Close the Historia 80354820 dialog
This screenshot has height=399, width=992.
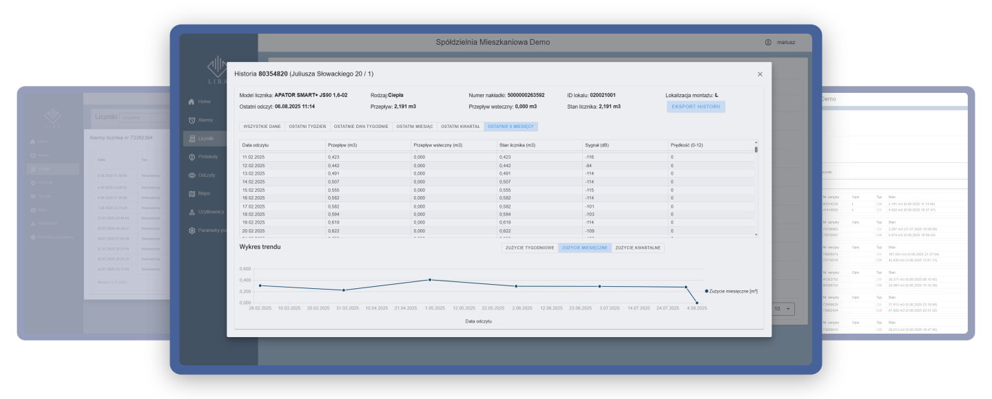[x=760, y=74]
